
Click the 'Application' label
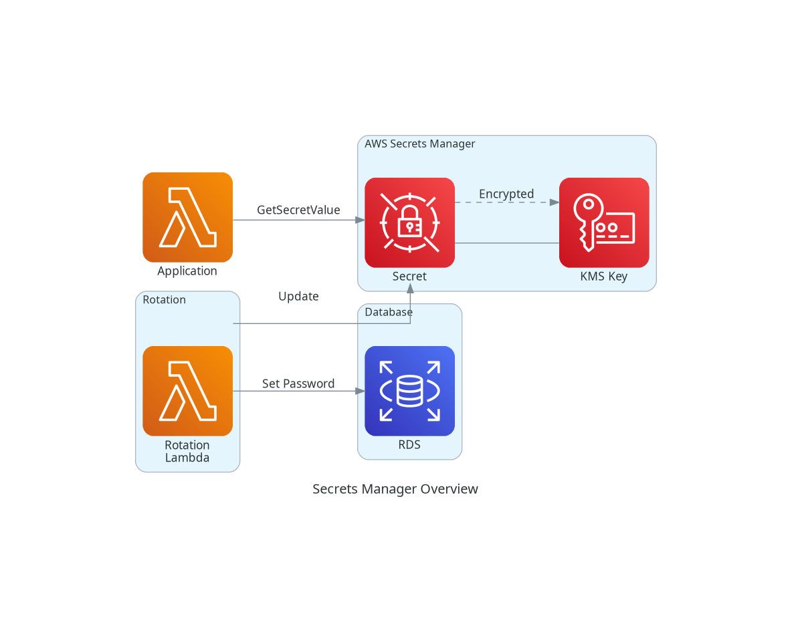(x=187, y=271)
